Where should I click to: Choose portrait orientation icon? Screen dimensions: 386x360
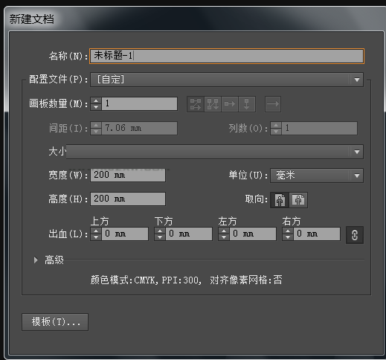(280, 200)
